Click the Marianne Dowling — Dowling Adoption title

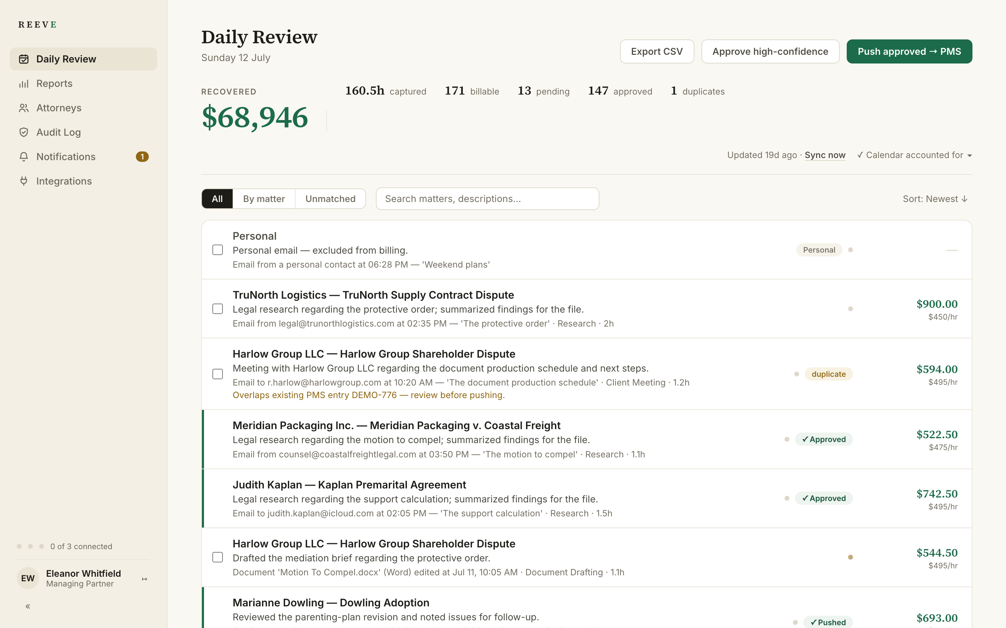coord(331,603)
